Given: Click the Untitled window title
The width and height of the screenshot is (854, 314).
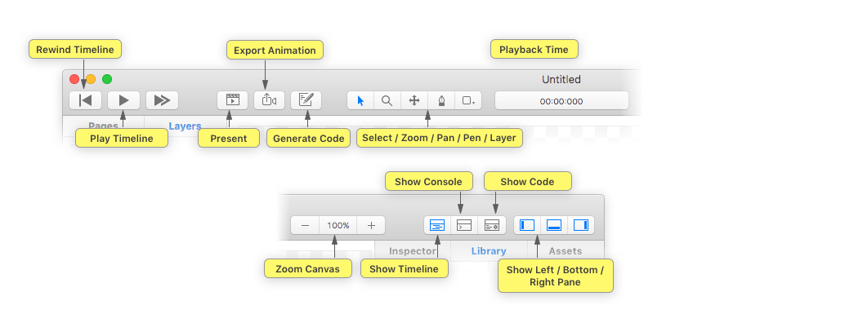Looking at the screenshot, I should pos(561,79).
